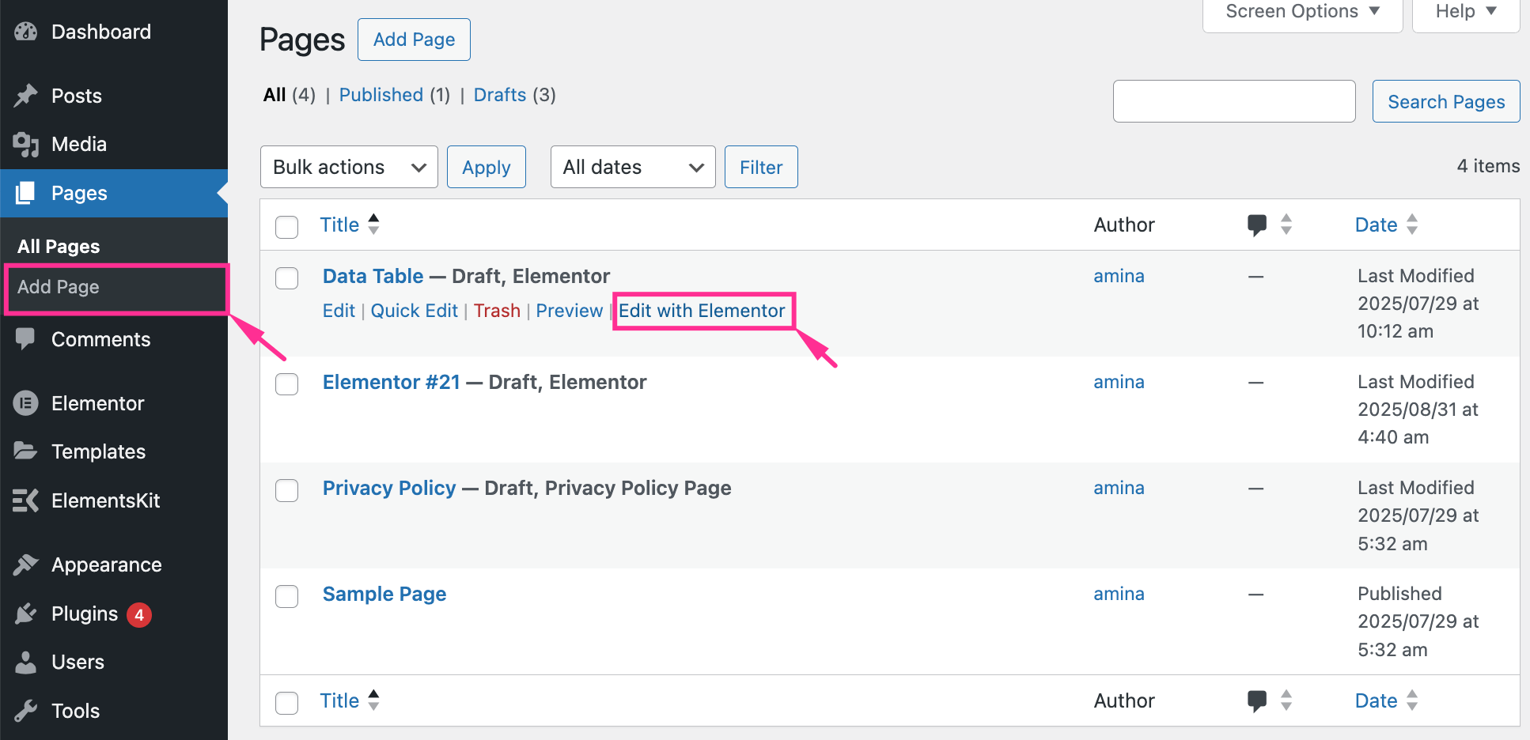Image resolution: width=1530 pixels, height=740 pixels.
Task: Click the Posts pushpin icon
Action: pos(26,96)
